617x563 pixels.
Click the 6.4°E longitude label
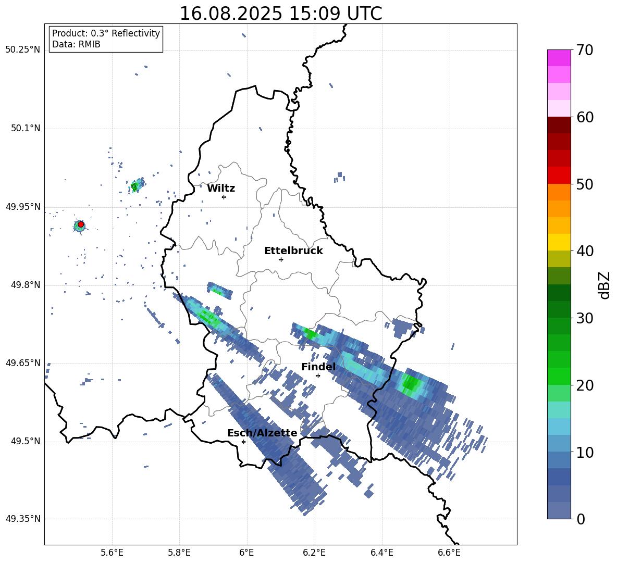381,553
